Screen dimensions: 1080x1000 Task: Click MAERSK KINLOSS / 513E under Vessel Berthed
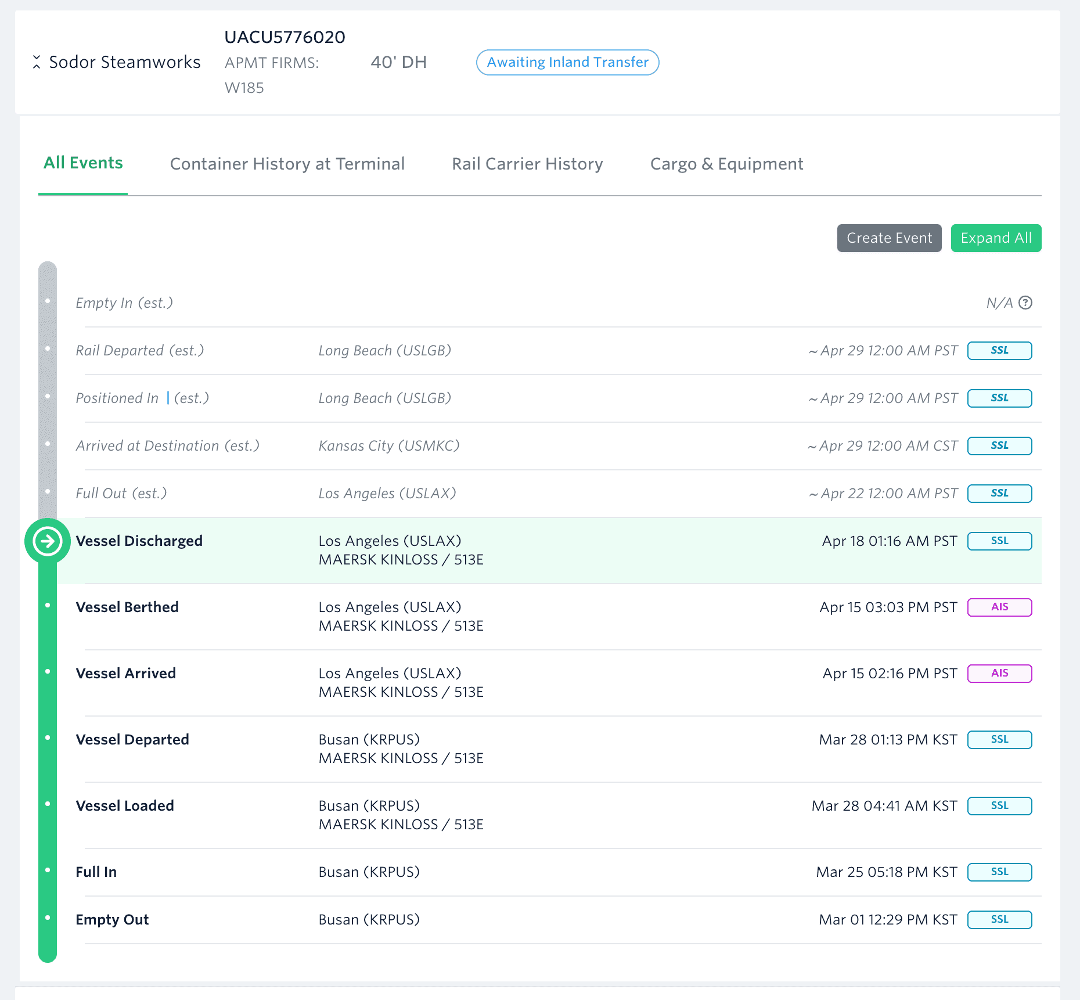(401, 626)
